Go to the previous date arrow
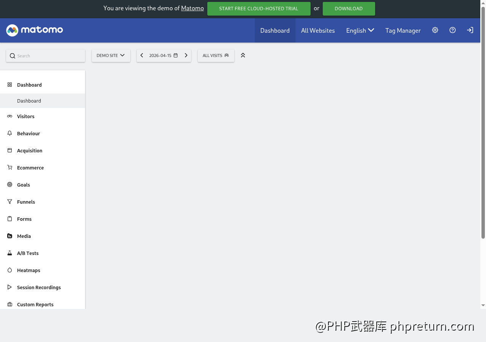Screen dimensions: 486x342 (x=142, y=55)
